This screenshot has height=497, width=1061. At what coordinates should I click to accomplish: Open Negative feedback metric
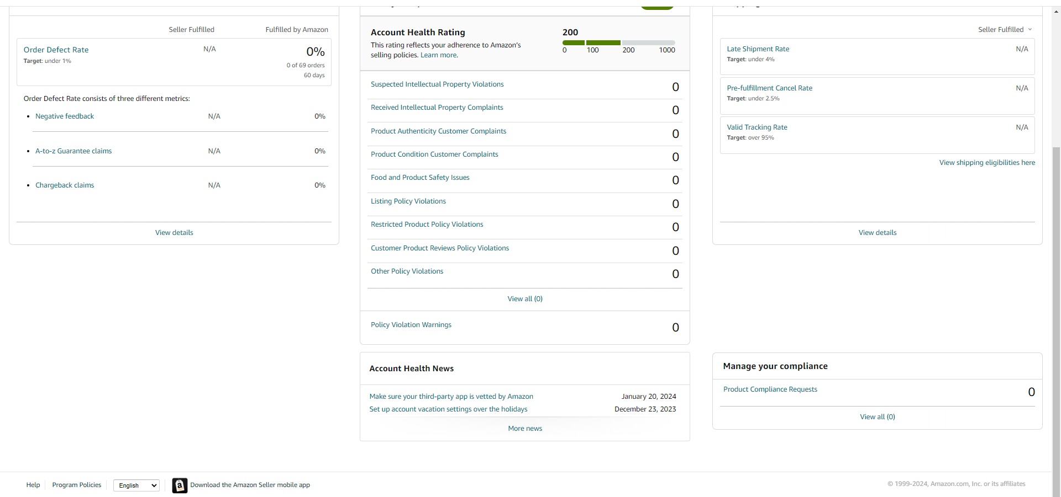coord(65,116)
